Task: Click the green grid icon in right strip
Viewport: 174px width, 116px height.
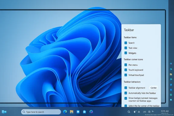Action: (171, 95)
